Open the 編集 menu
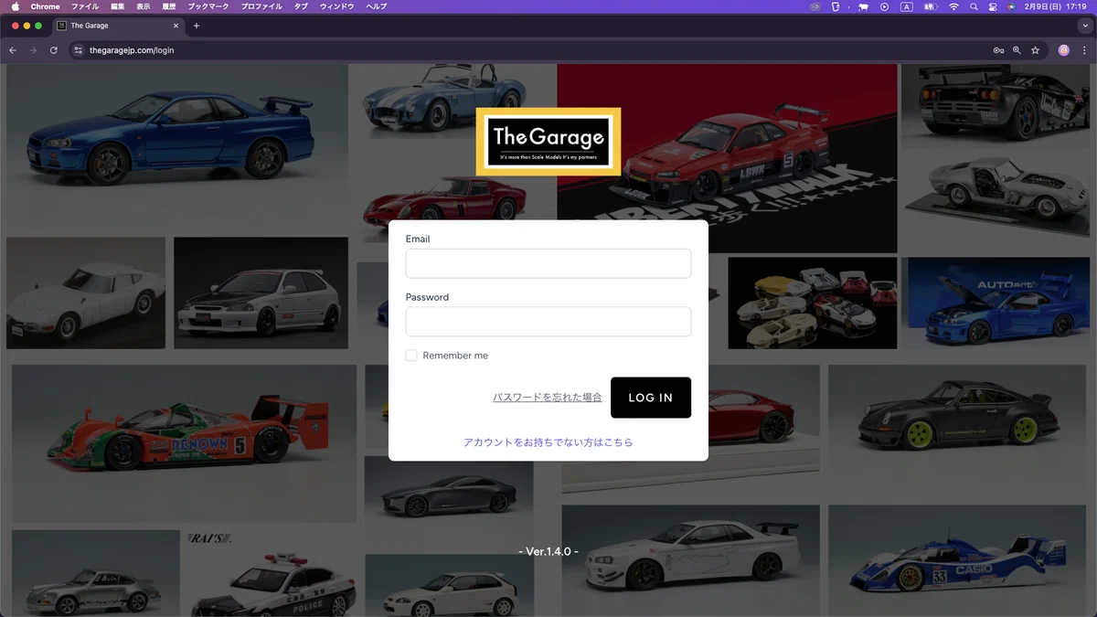Image resolution: width=1097 pixels, height=617 pixels. click(x=118, y=6)
